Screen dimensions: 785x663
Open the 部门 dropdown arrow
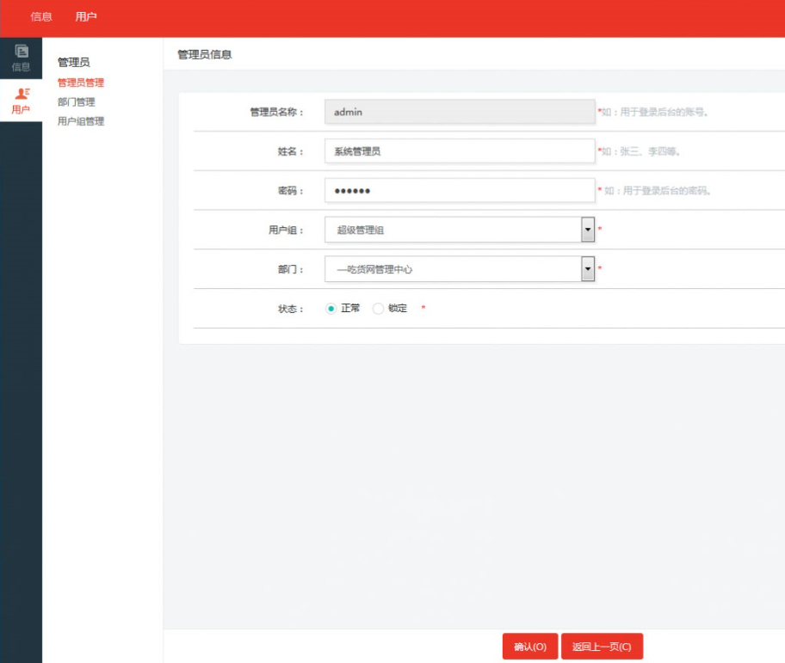pyautogui.click(x=588, y=269)
